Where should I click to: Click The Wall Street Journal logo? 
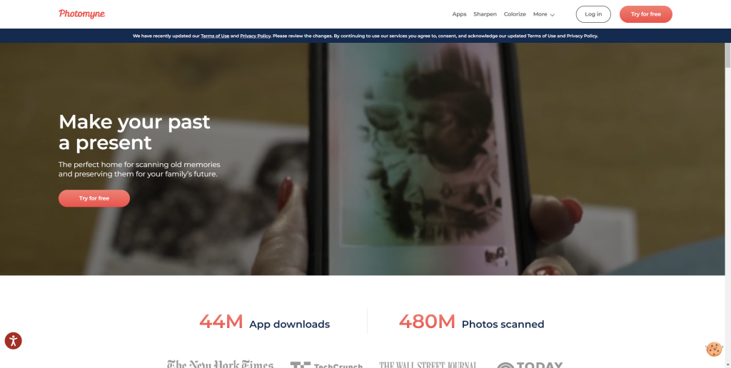coord(428,364)
